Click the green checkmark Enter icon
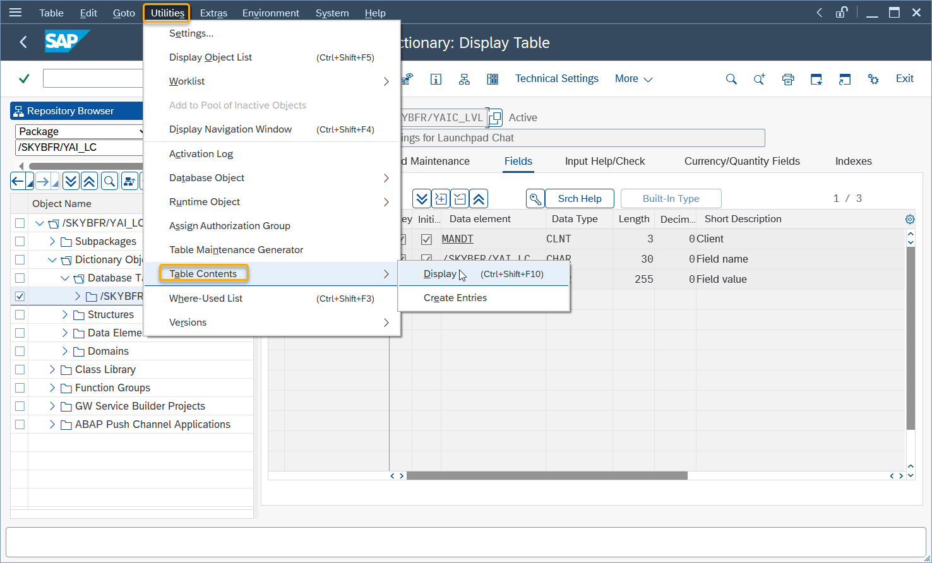 pyautogui.click(x=24, y=79)
